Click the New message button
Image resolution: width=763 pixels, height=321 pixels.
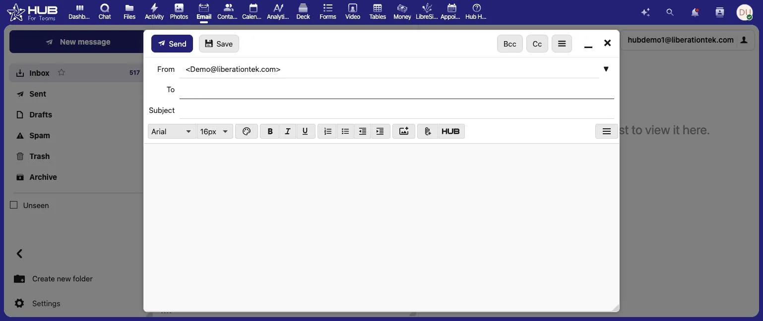[76, 42]
